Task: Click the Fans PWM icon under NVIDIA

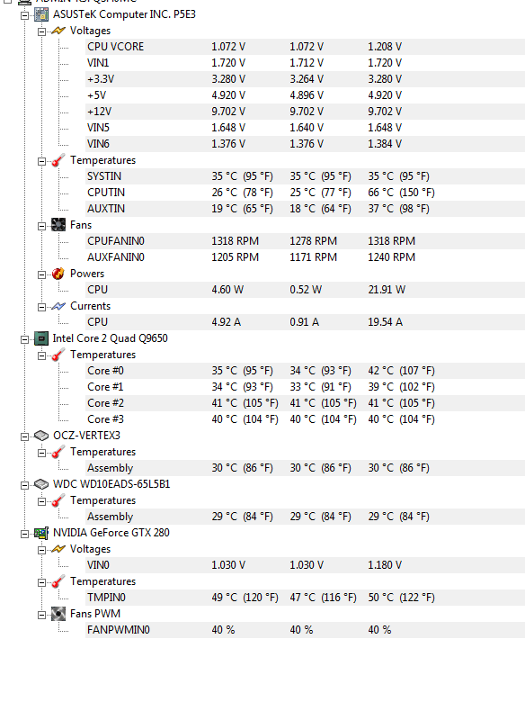Action: click(58, 614)
